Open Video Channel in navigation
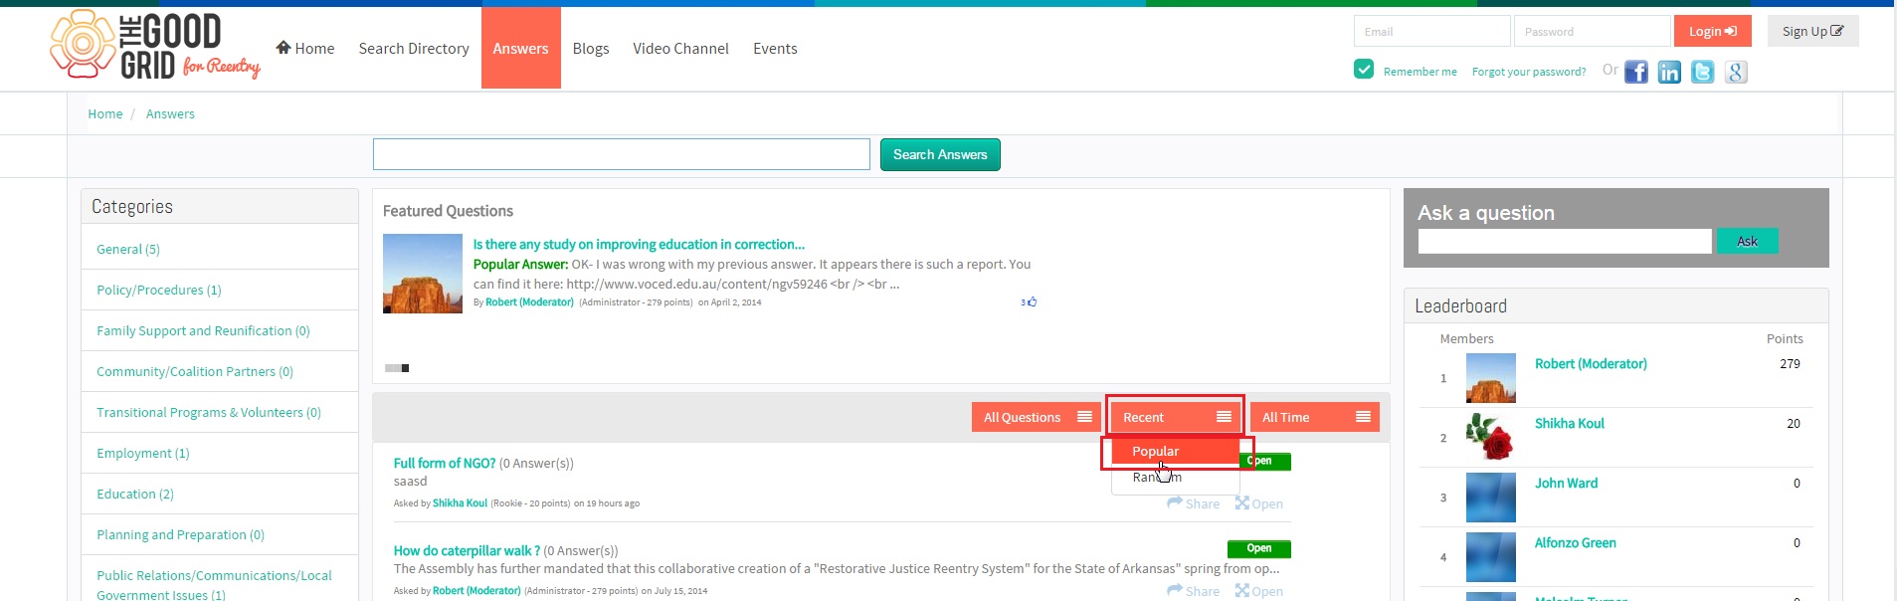Screen dimensions: 1897x601 click(680, 48)
